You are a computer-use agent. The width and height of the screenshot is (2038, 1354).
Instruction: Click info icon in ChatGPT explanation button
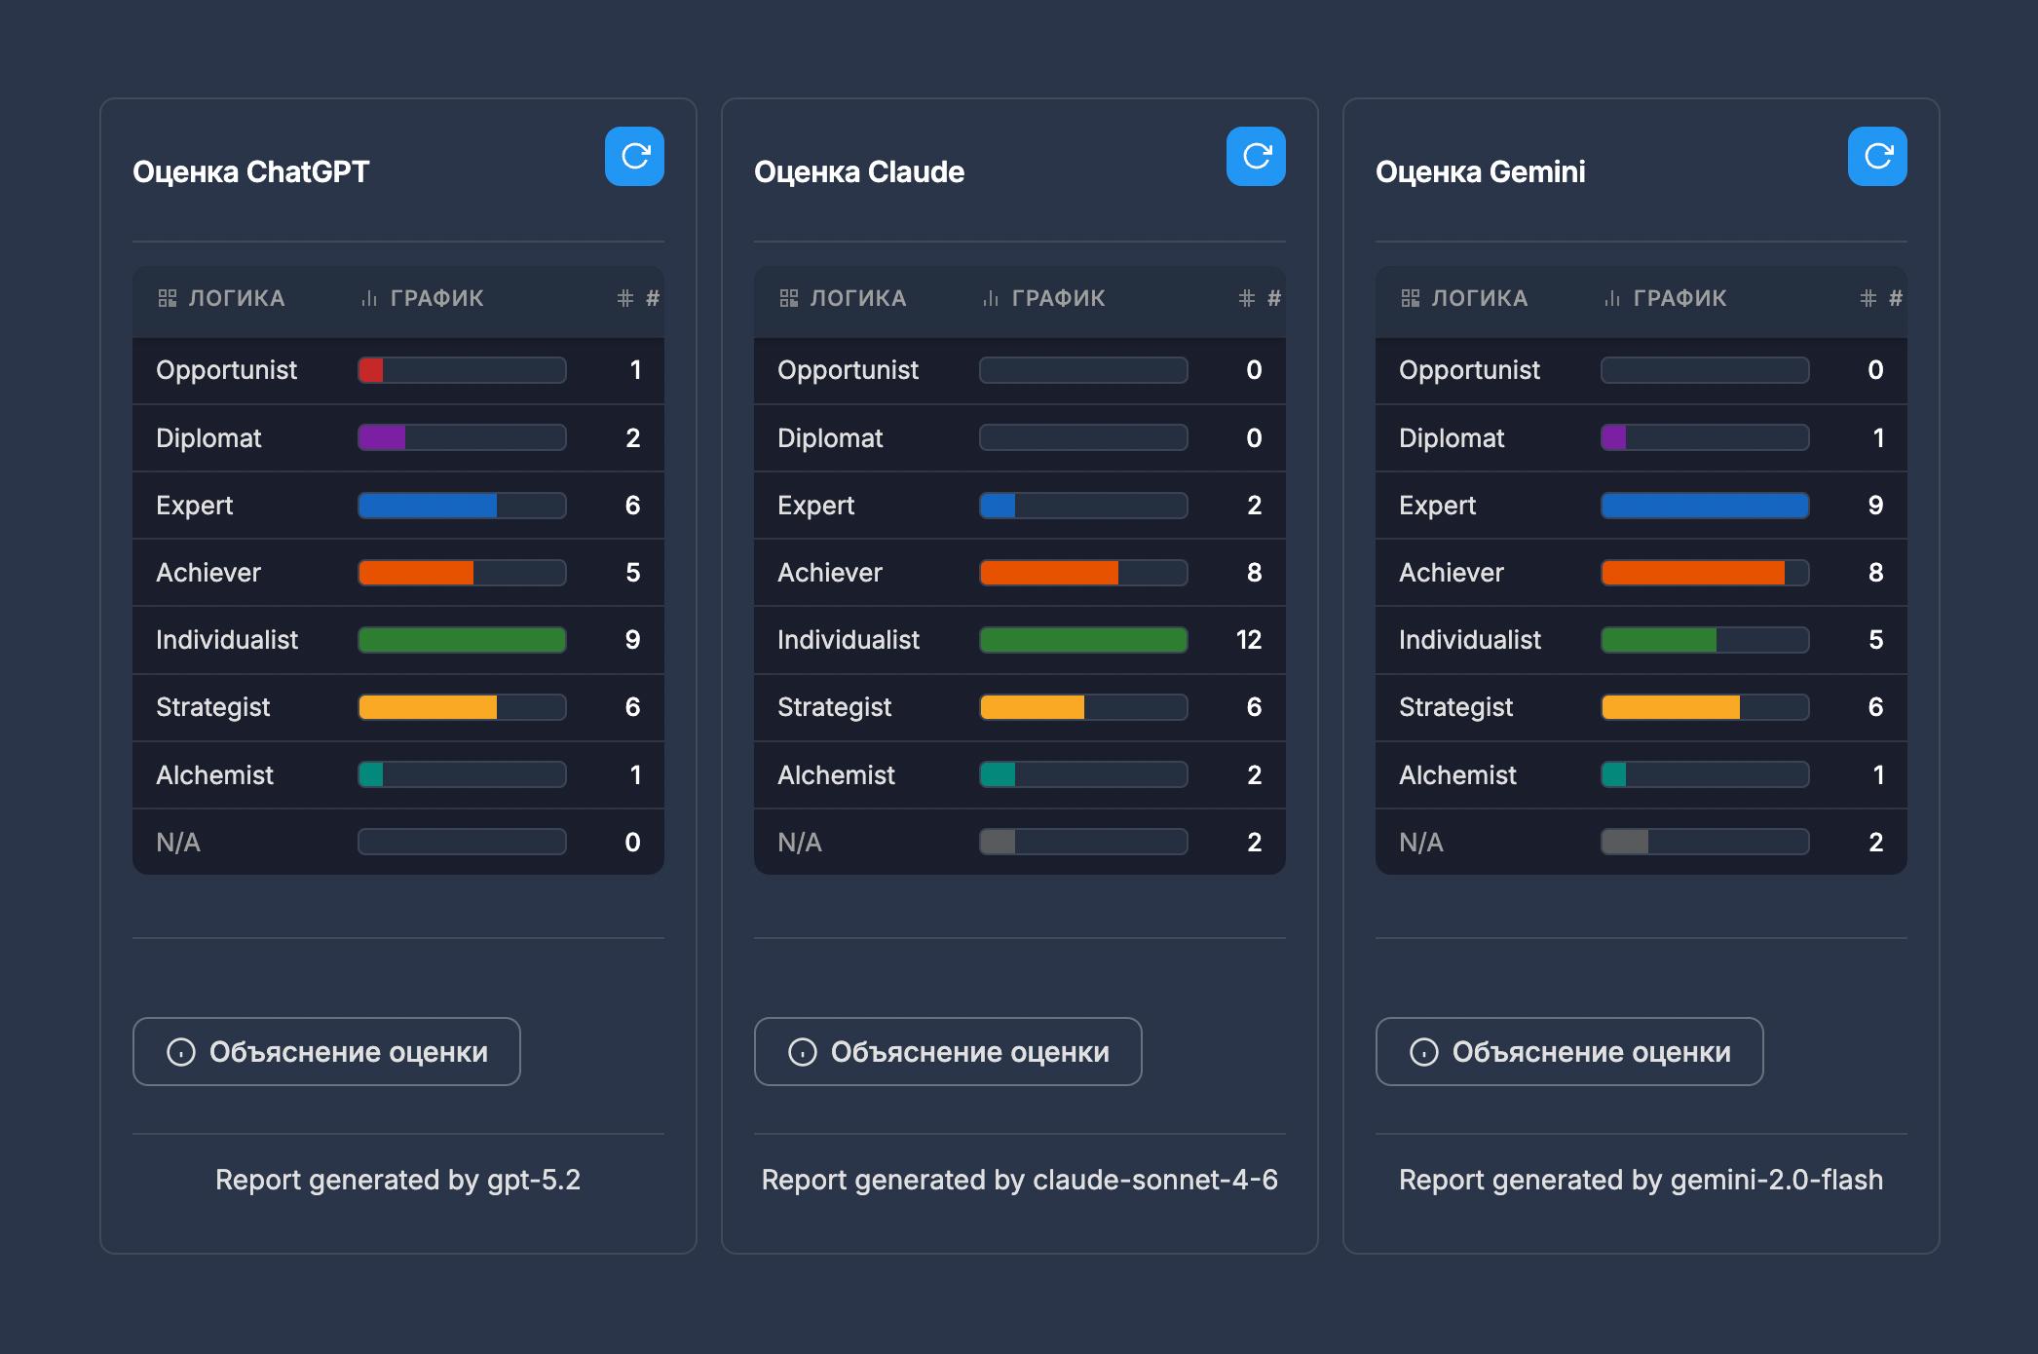[x=181, y=1052]
